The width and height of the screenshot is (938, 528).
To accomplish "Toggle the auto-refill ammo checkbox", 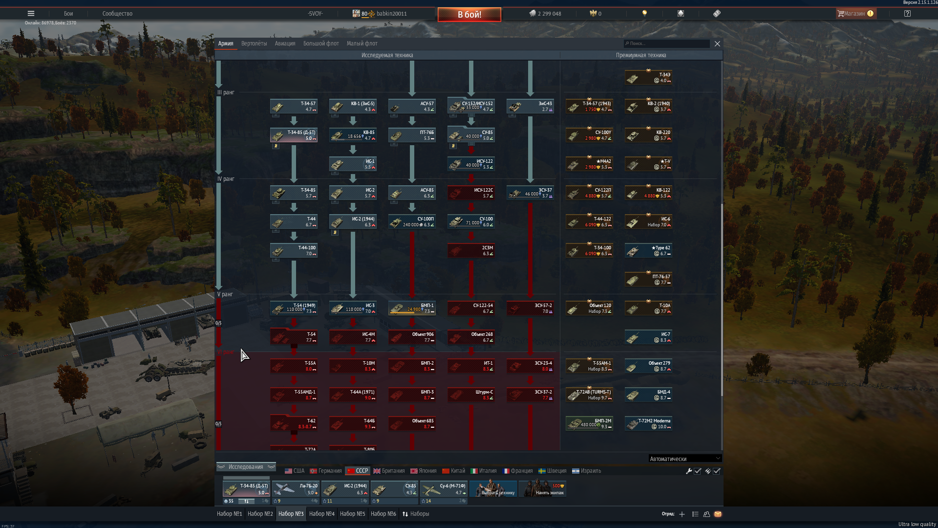I will click(717, 471).
